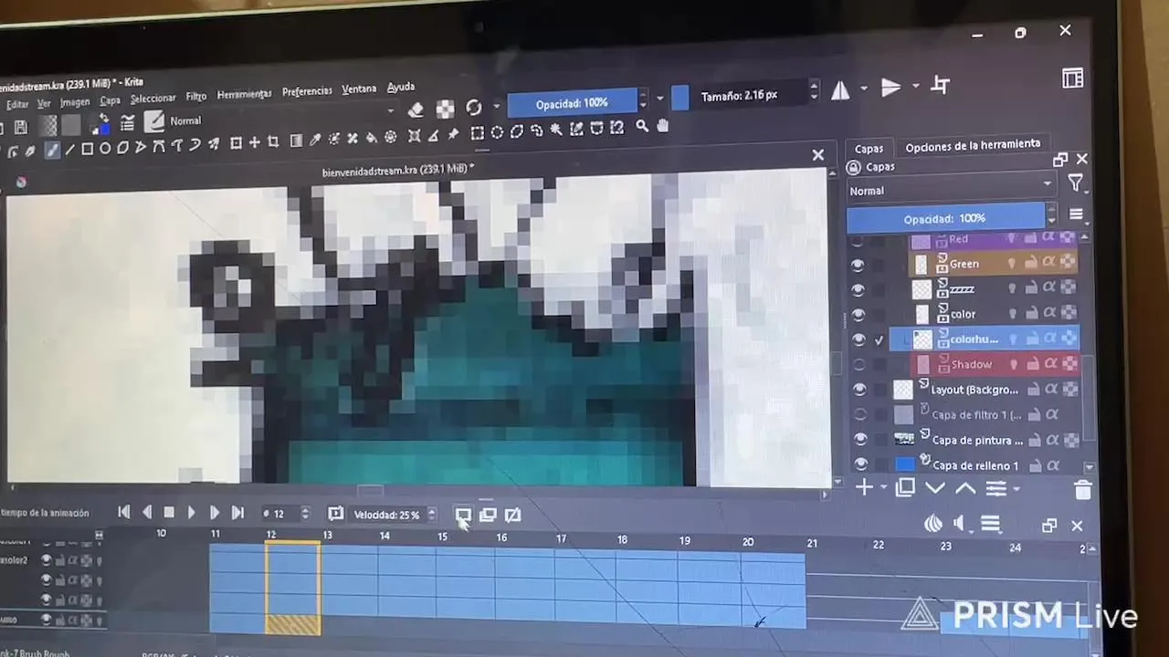Select the Gradient tool

[x=296, y=141]
